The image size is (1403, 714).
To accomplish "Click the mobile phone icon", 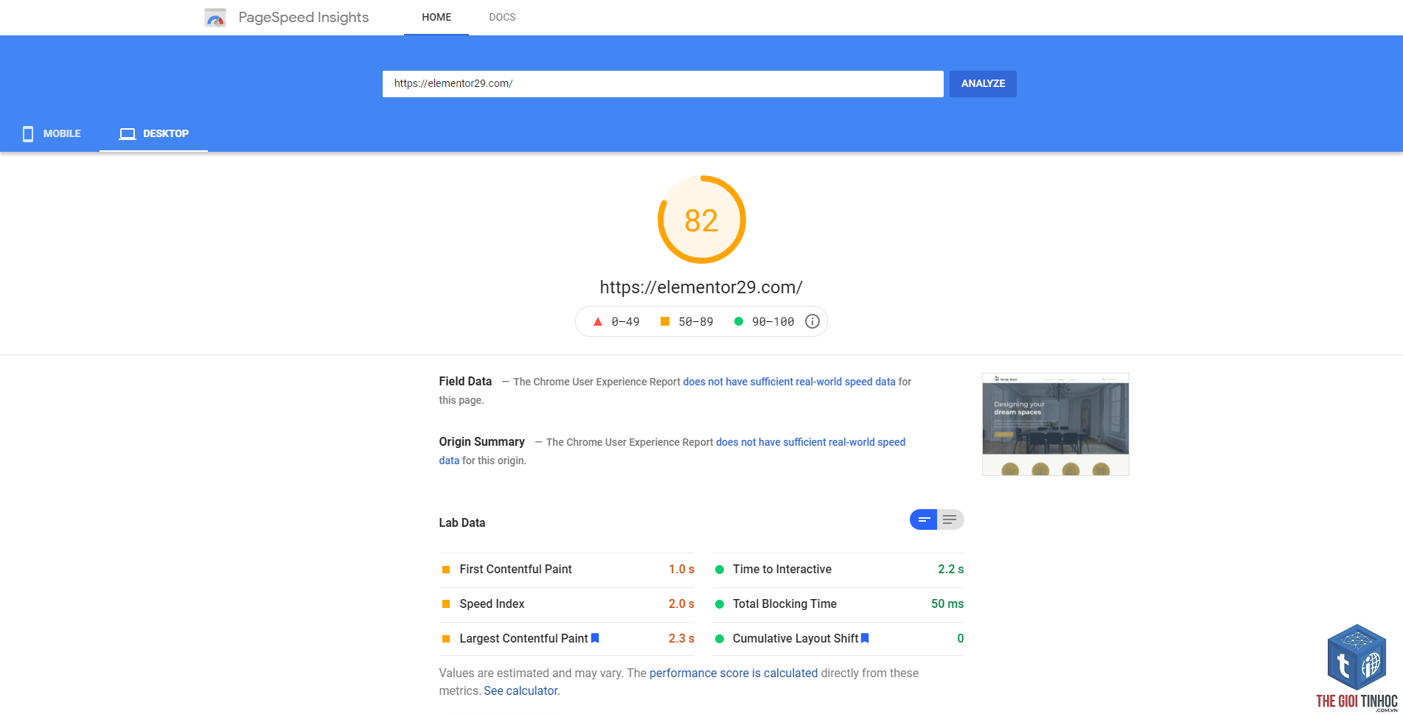I will (28, 133).
